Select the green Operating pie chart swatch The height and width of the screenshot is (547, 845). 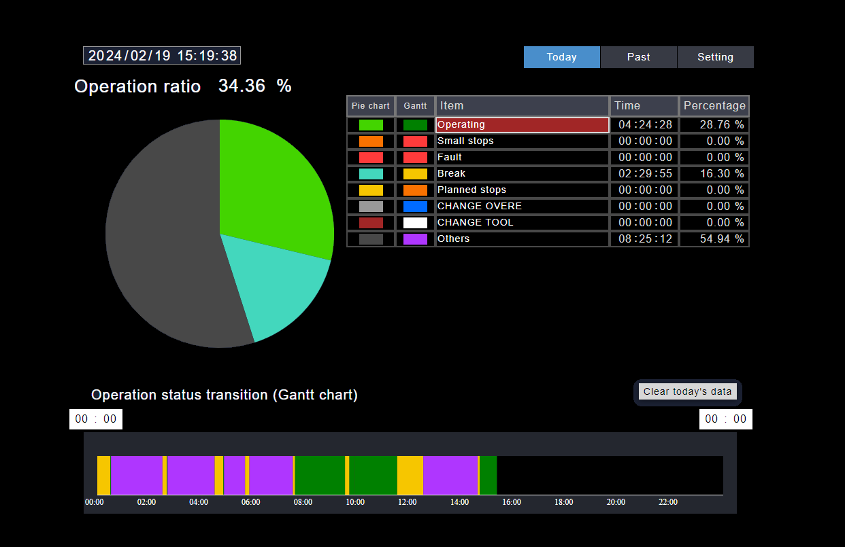click(371, 125)
